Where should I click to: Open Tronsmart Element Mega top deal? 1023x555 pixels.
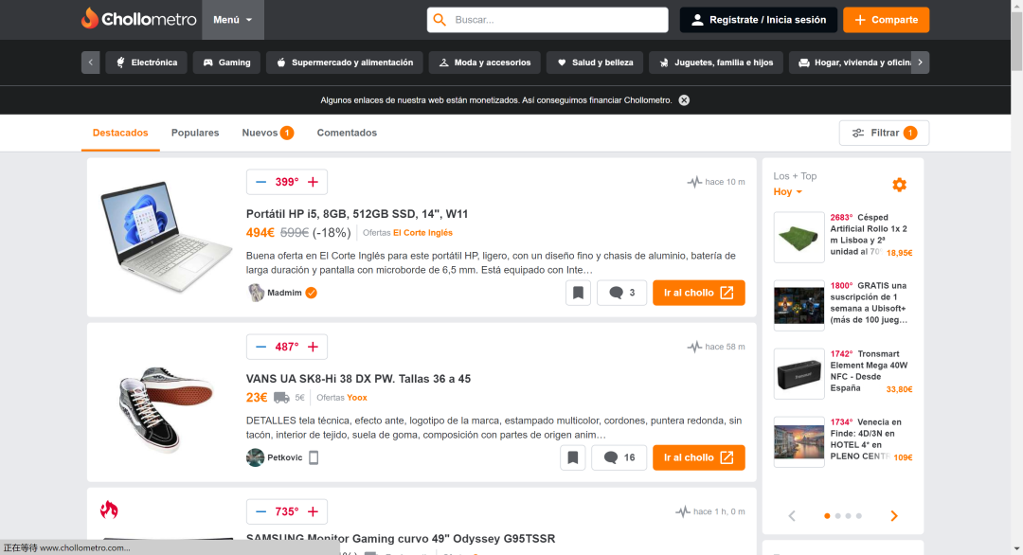pos(869,371)
